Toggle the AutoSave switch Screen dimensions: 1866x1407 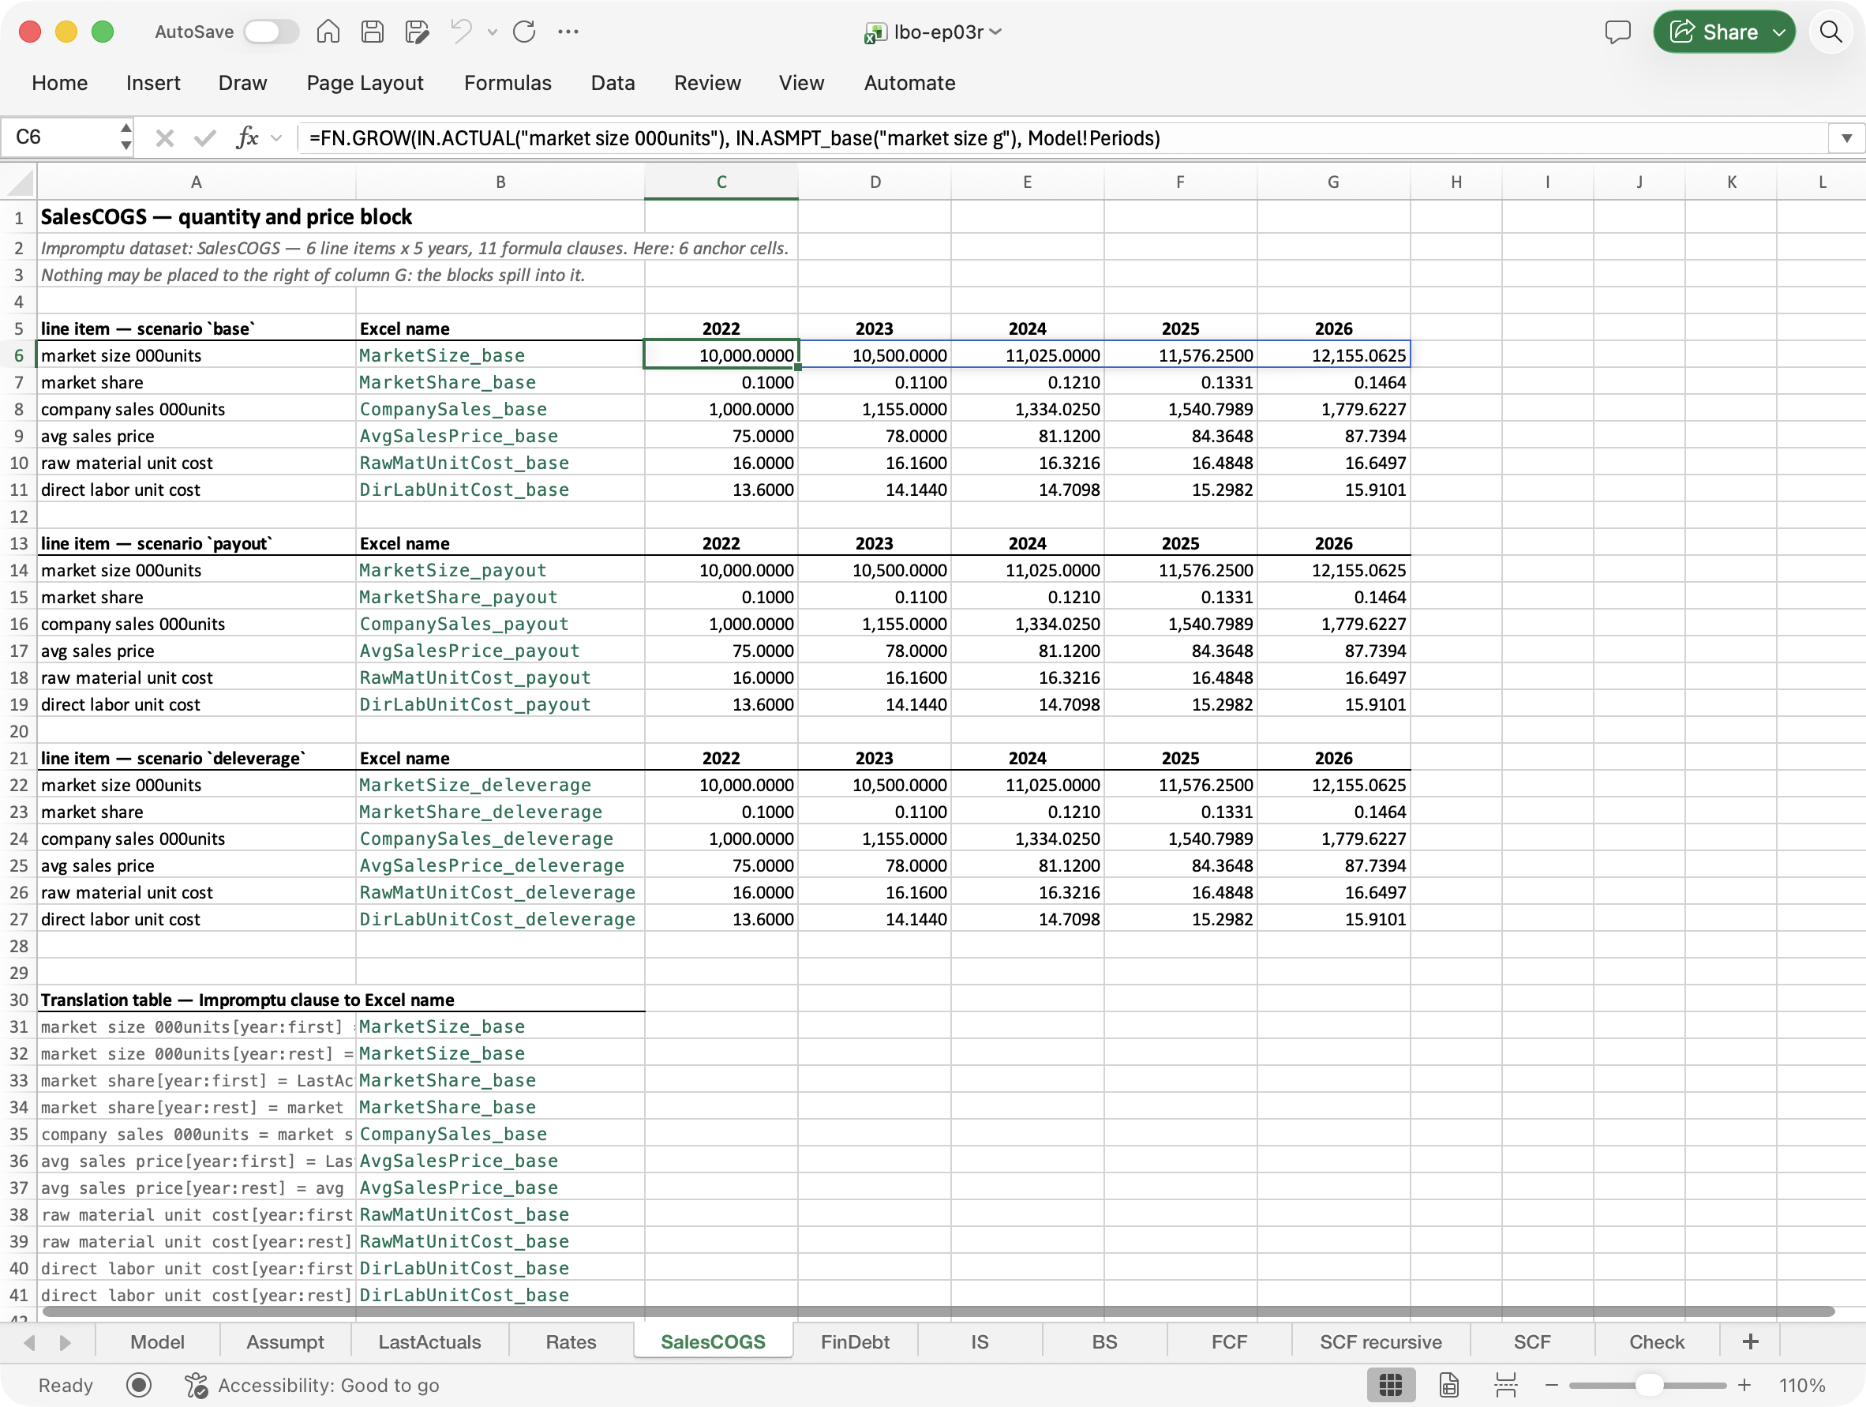[271, 32]
